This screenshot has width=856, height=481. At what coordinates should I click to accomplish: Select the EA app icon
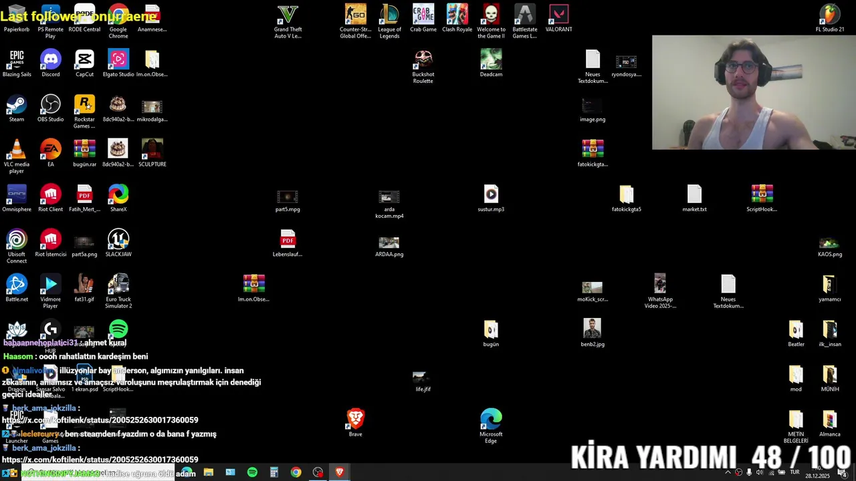(50, 152)
